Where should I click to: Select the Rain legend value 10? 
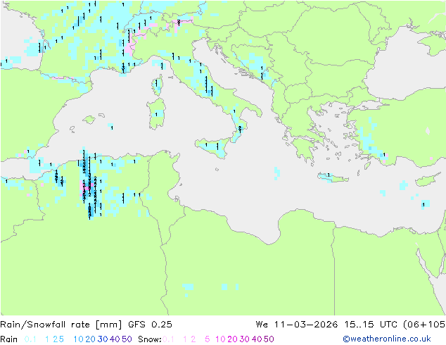(78, 339)
